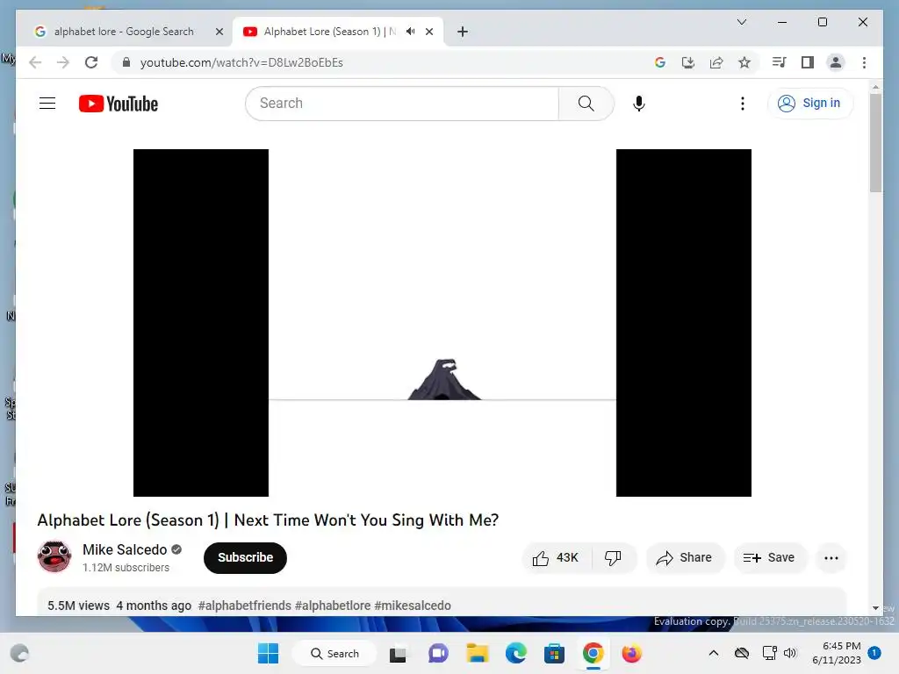
Task: Open the network tray icon
Action: click(769, 653)
